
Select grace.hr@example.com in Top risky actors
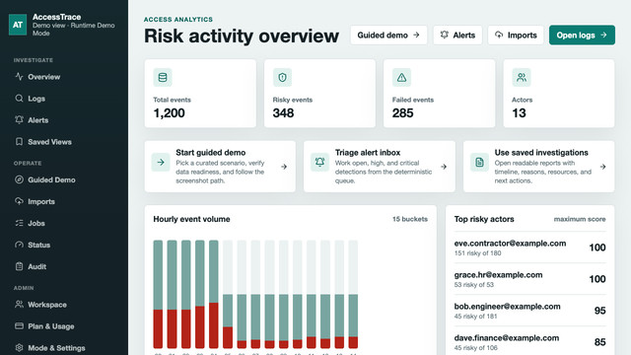point(530,279)
